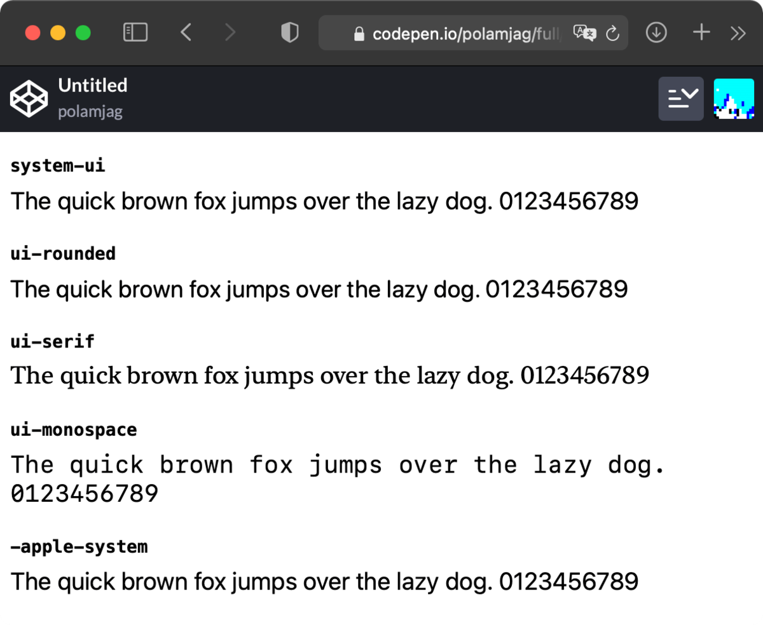The image size is (763, 625).
Task: Open the polamjag author profile link
Action: [x=90, y=112]
